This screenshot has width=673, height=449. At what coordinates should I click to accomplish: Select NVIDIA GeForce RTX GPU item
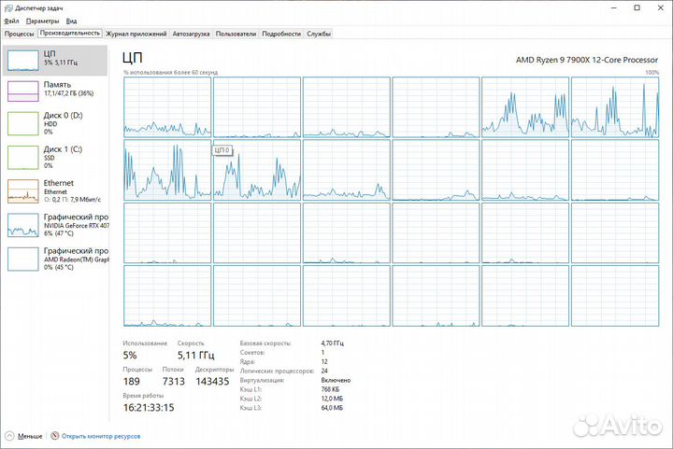55,224
